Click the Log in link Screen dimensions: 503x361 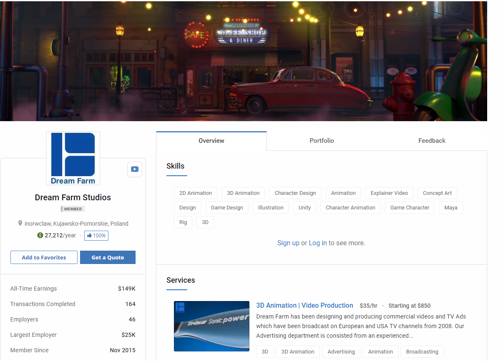[317, 243]
